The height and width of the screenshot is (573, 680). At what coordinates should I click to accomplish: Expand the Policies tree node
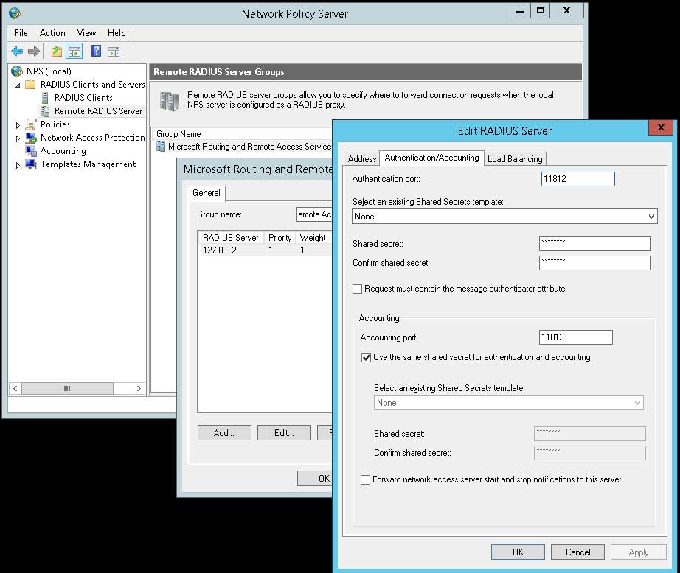click(x=18, y=125)
